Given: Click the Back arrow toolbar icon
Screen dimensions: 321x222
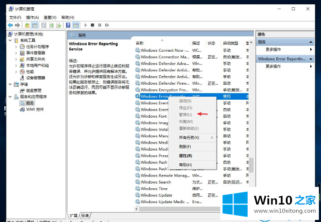Looking at the screenshot, I should click(10, 25).
